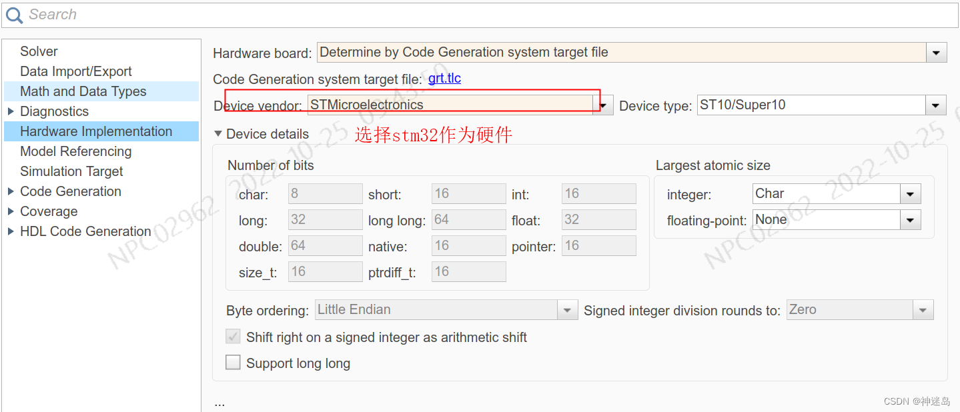Screen dimensions: 960x412
Task: Collapse the Device details section
Action: tap(218, 134)
